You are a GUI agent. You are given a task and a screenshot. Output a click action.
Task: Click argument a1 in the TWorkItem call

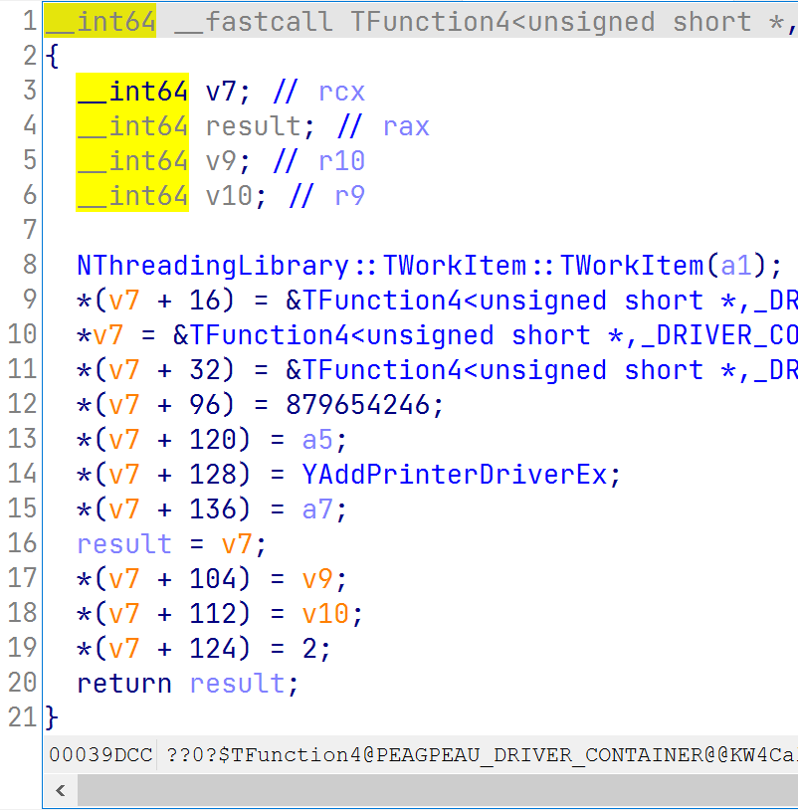[735, 266]
